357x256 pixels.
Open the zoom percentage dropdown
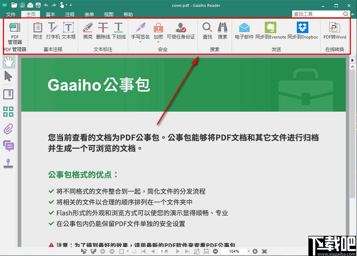pyautogui.click(x=249, y=251)
